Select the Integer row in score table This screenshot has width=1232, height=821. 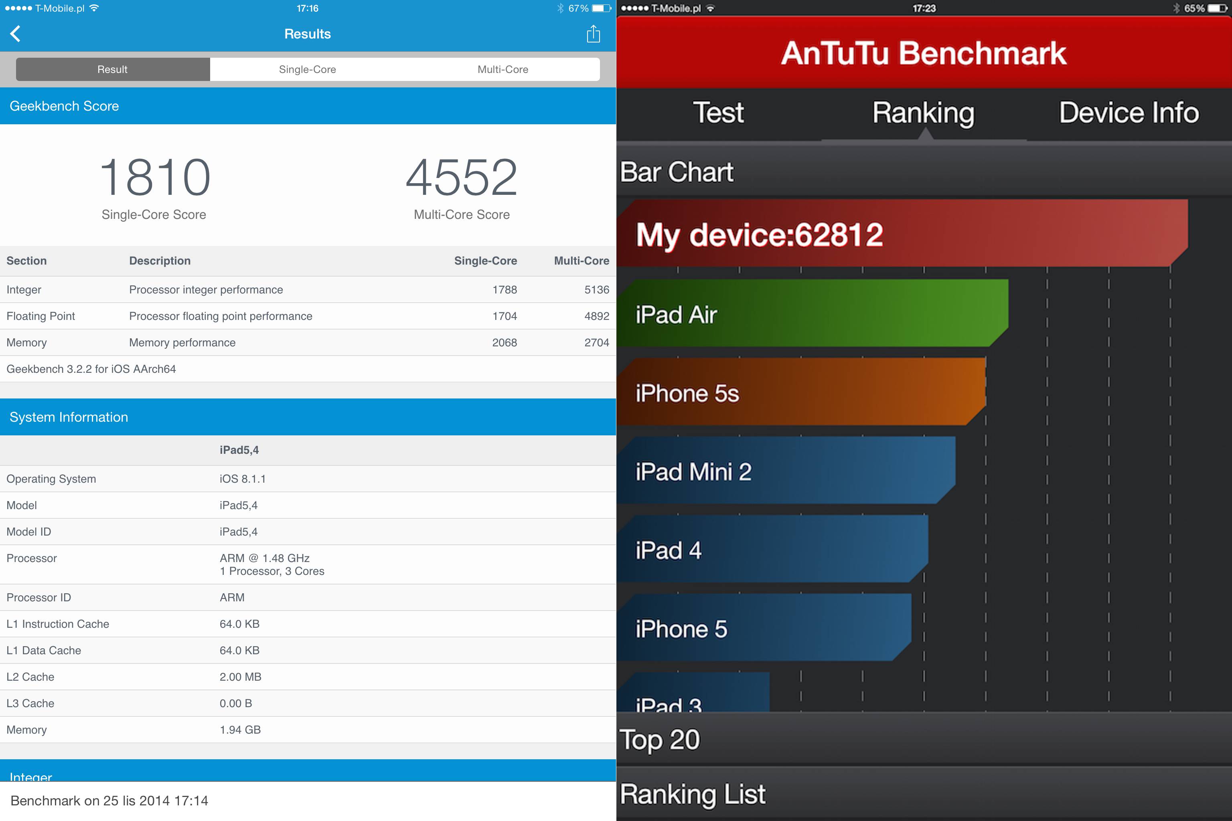308,289
